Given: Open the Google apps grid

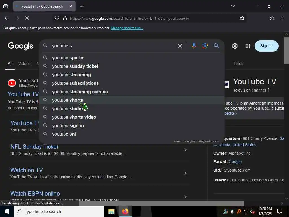Looking at the screenshot, I should [248, 46].
